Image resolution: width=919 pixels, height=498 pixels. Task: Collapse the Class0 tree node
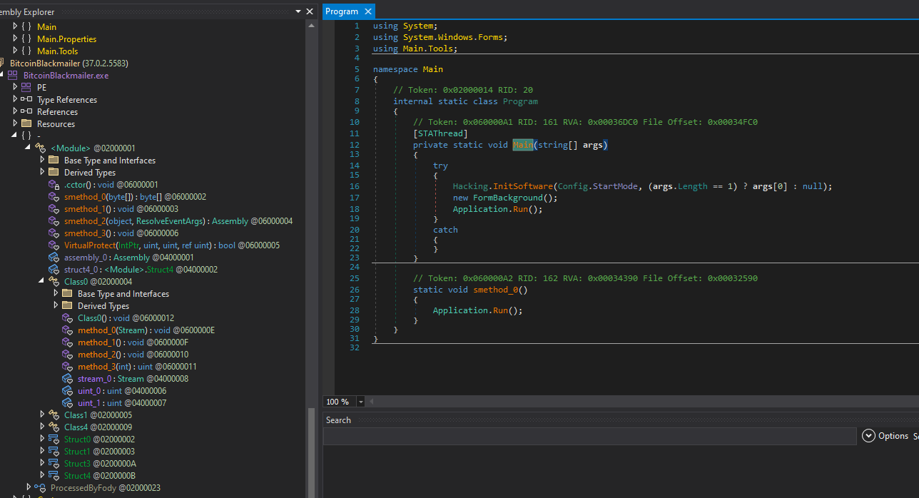[43, 282]
